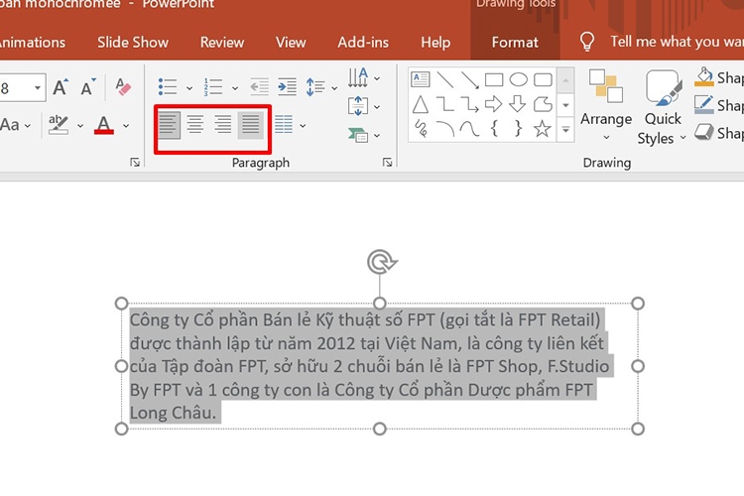The image size is (744, 496).
Task: Open Review tab
Action: point(222,43)
